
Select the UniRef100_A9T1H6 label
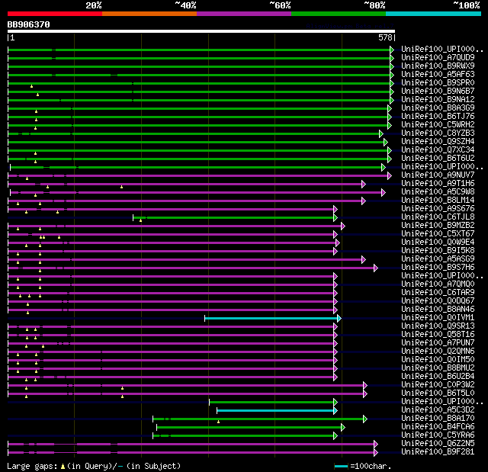pos(438,184)
